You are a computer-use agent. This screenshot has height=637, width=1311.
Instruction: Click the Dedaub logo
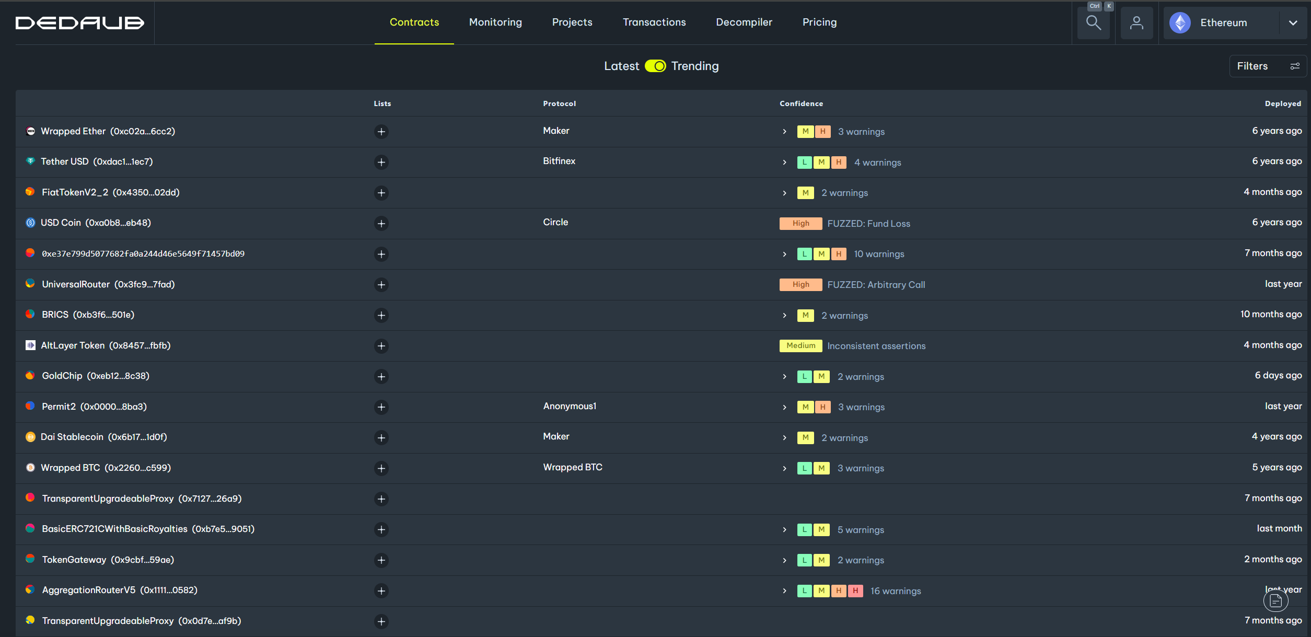[79, 23]
